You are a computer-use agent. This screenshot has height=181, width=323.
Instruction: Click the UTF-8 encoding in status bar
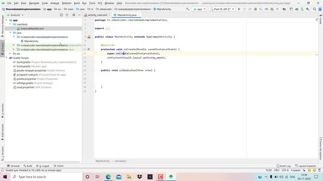285,170
